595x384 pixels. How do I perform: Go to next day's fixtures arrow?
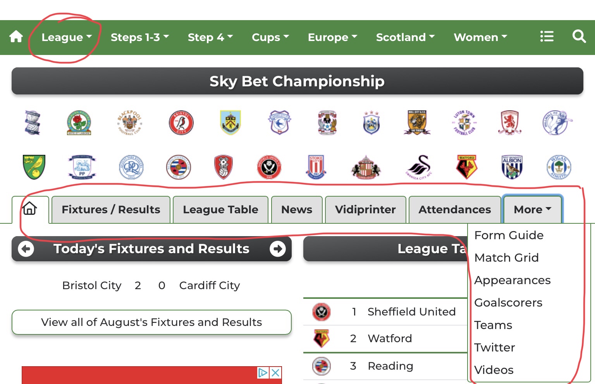click(x=277, y=249)
